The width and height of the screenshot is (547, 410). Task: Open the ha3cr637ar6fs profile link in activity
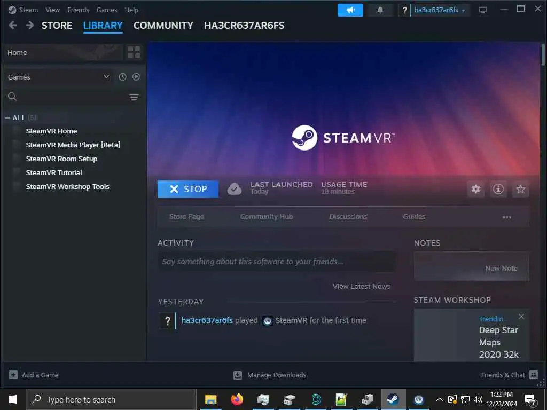click(207, 320)
